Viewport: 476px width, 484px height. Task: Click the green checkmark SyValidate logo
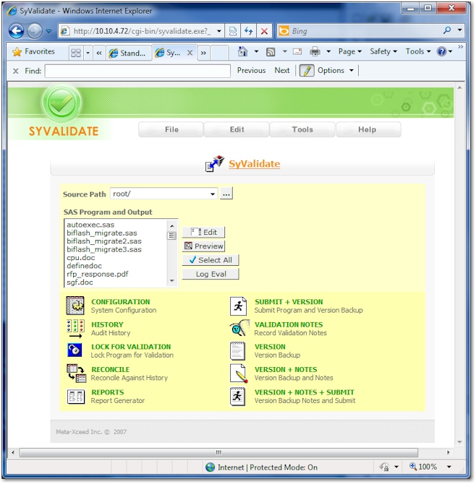click(61, 103)
